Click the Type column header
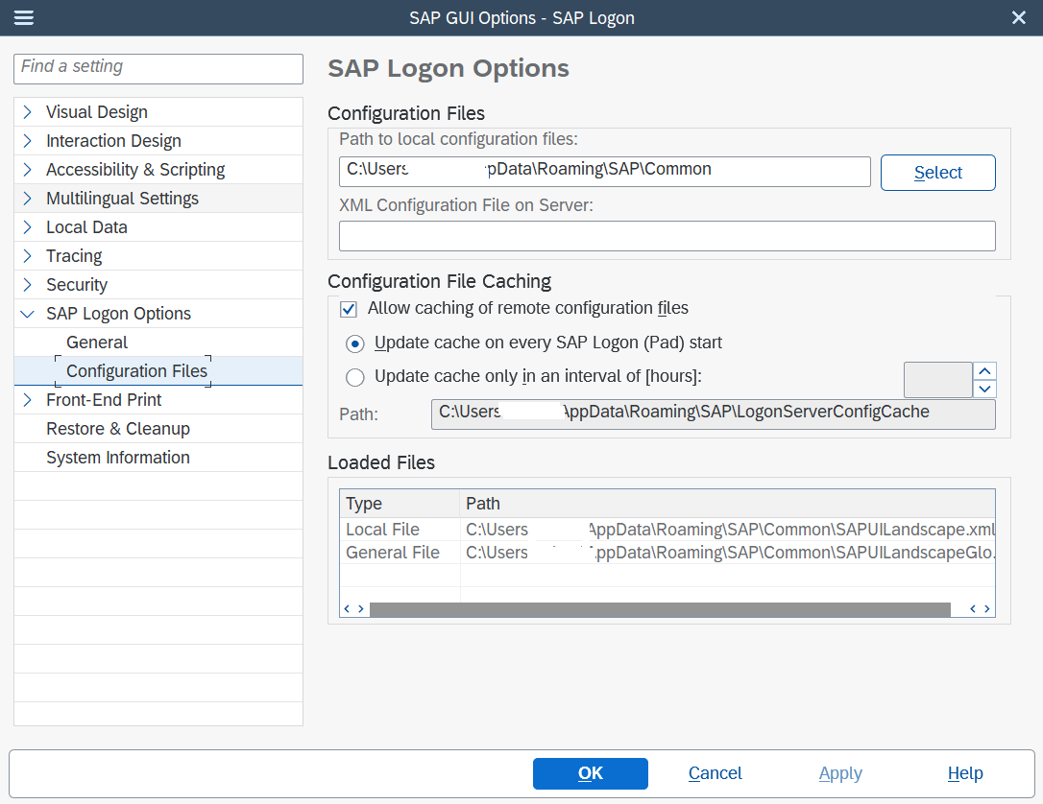The height and width of the screenshot is (804, 1043). pyautogui.click(x=400, y=504)
